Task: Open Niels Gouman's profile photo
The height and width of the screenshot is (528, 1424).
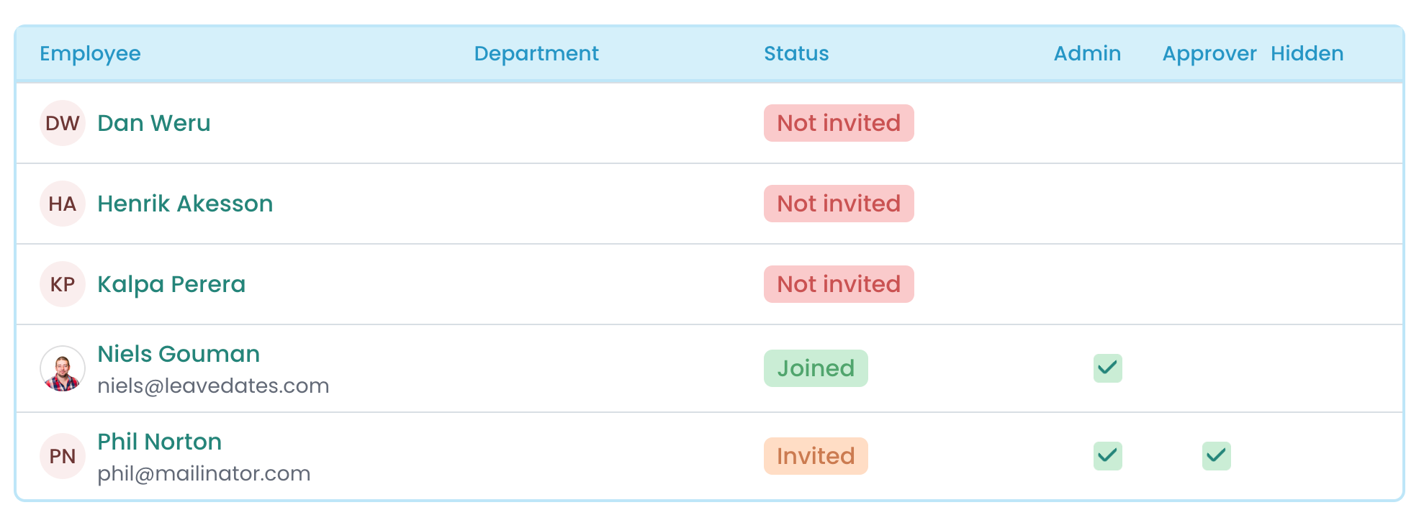Action: tap(63, 368)
